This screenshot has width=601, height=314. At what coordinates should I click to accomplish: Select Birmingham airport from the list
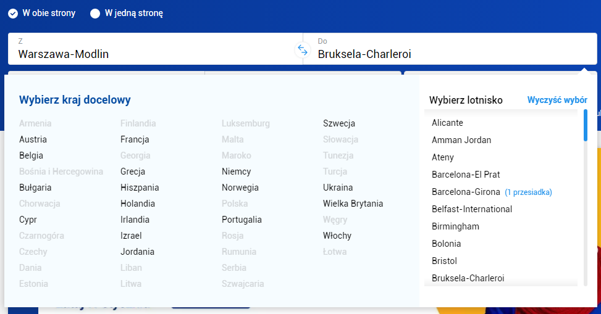(x=455, y=226)
